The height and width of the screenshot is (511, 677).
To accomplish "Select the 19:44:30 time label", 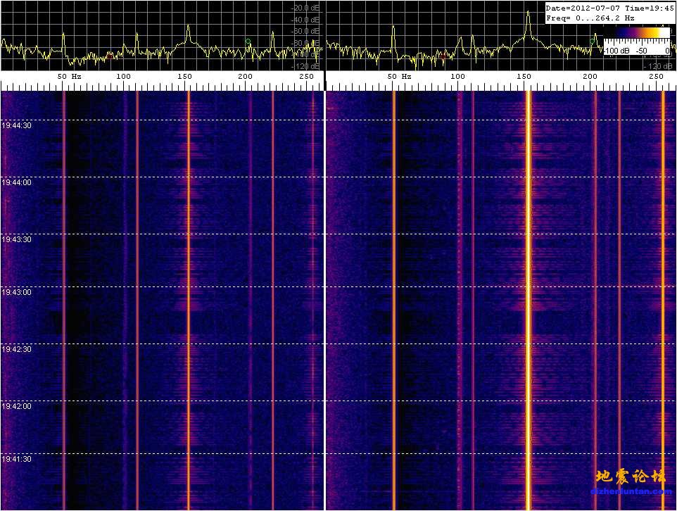I will (16, 126).
